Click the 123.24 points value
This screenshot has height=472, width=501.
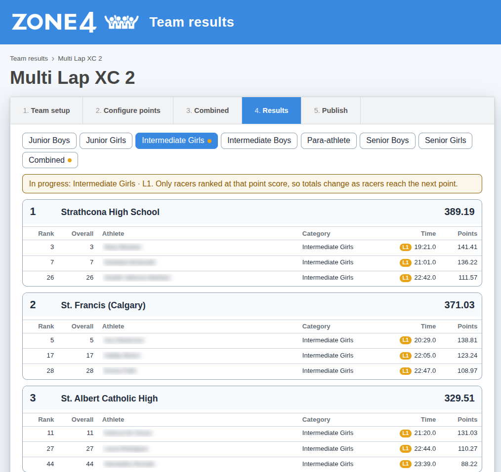[x=467, y=355]
